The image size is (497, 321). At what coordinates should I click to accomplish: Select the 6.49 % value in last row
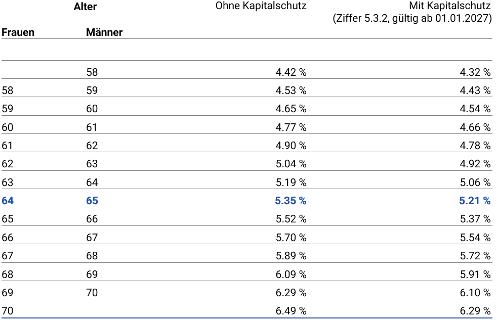click(291, 311)
